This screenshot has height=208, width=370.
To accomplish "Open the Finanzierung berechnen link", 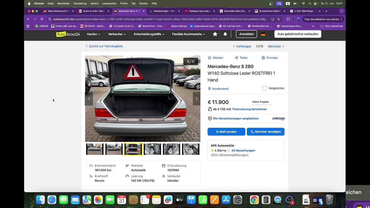I will pyautogui.click(x=249, y=109).
